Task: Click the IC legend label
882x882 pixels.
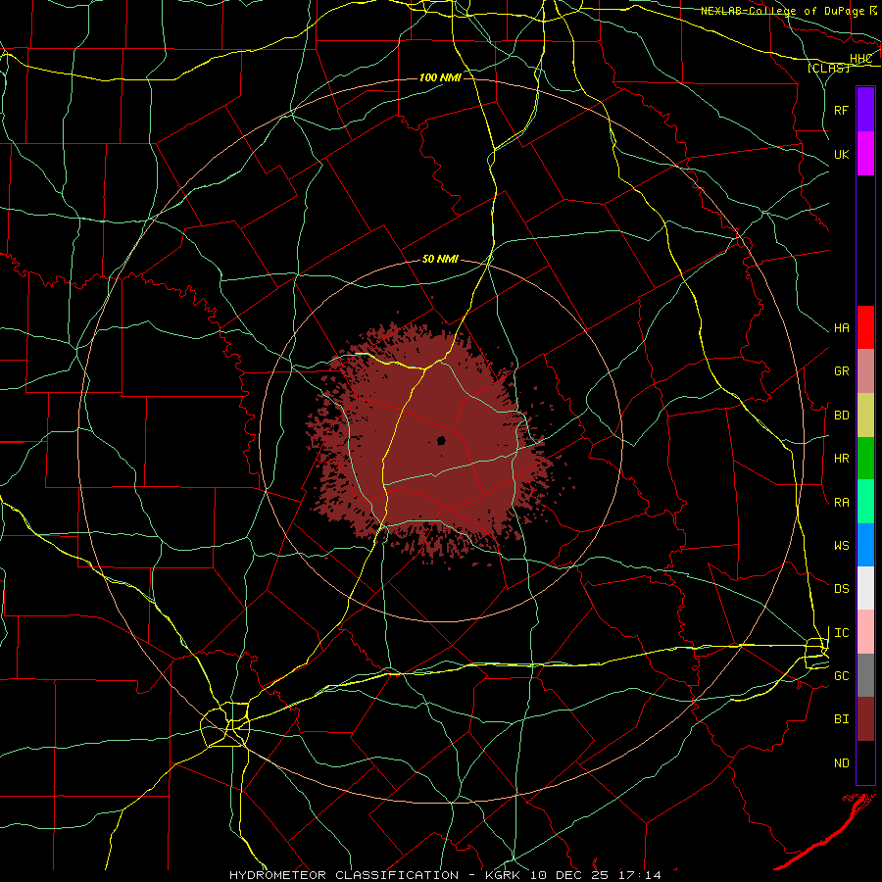Action: 842,633
